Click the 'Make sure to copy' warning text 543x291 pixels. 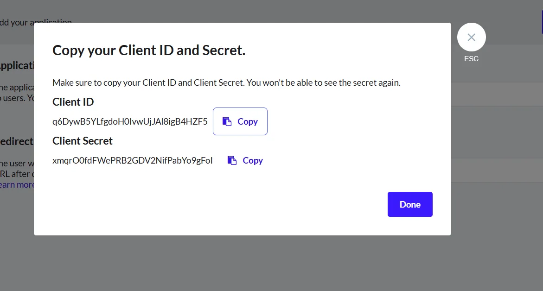[226, 82]
